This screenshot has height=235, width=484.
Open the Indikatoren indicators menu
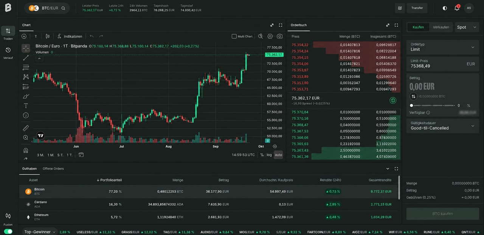coord(70,36)
